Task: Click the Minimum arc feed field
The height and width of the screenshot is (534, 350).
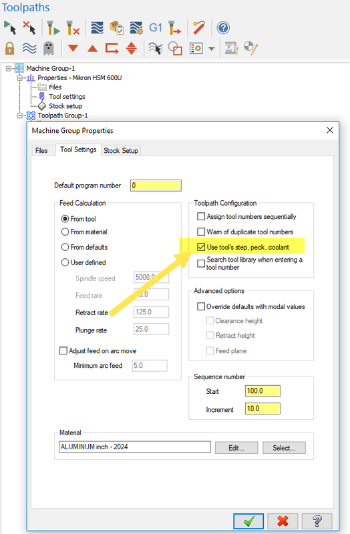Action: [x=150, y=365]
